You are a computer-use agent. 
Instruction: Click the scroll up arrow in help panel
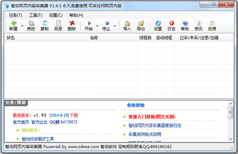click(231, 103)
